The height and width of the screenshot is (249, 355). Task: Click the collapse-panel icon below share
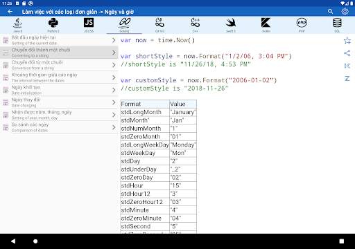coord(347,66)
